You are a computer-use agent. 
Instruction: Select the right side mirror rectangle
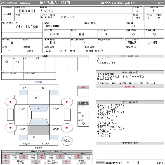coord(67,115)
